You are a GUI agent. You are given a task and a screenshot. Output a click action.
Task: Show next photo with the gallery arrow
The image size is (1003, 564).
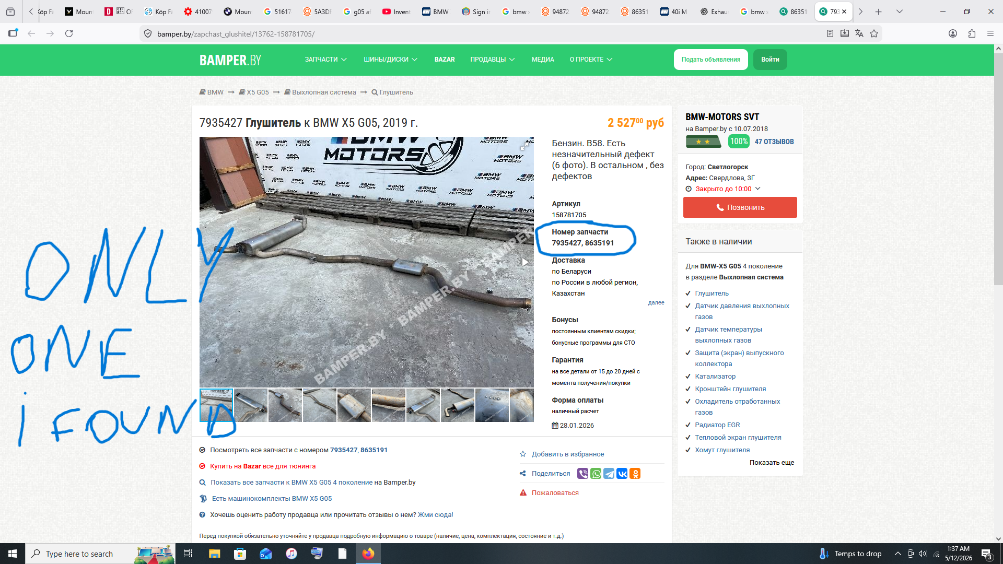[525, 262]
